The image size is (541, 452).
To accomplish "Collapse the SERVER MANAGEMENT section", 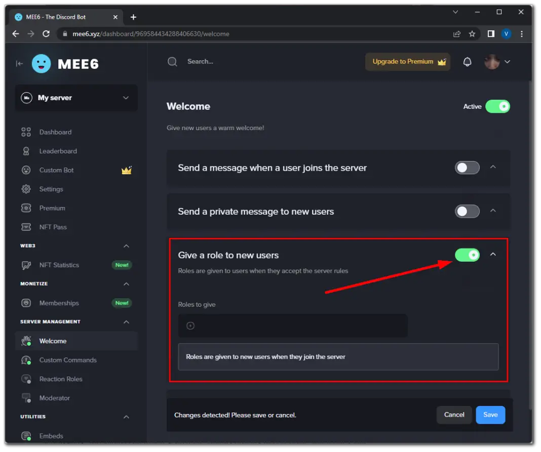I will pos(126,321).
